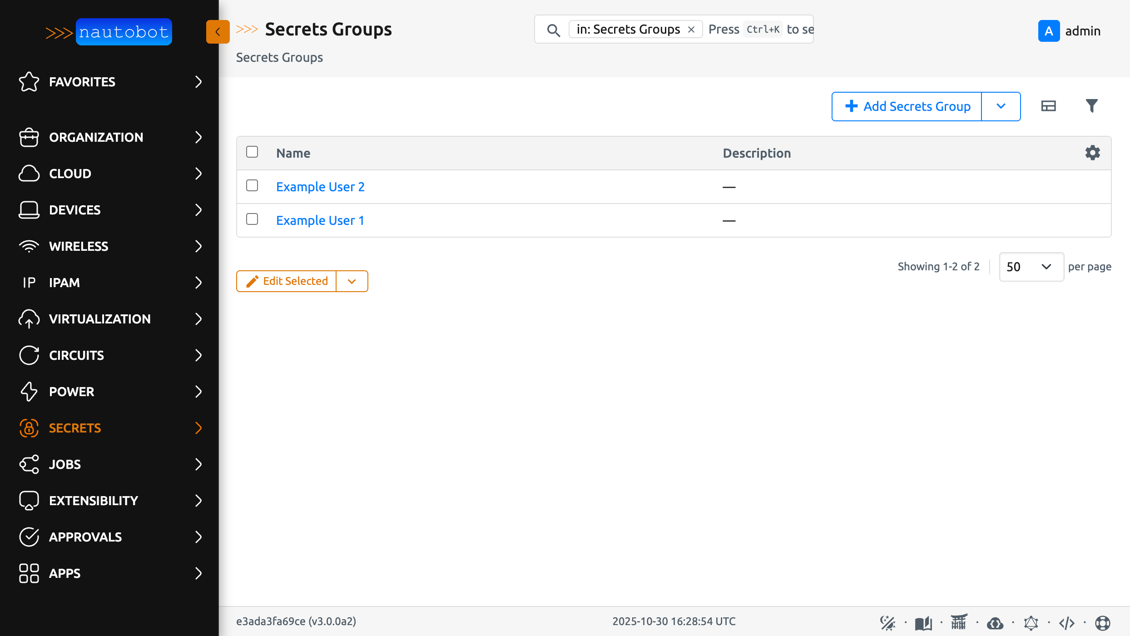1130x636 pixels.
Task: Expand the Edit Selected dropdown arrow
Action: click(352, 281)
